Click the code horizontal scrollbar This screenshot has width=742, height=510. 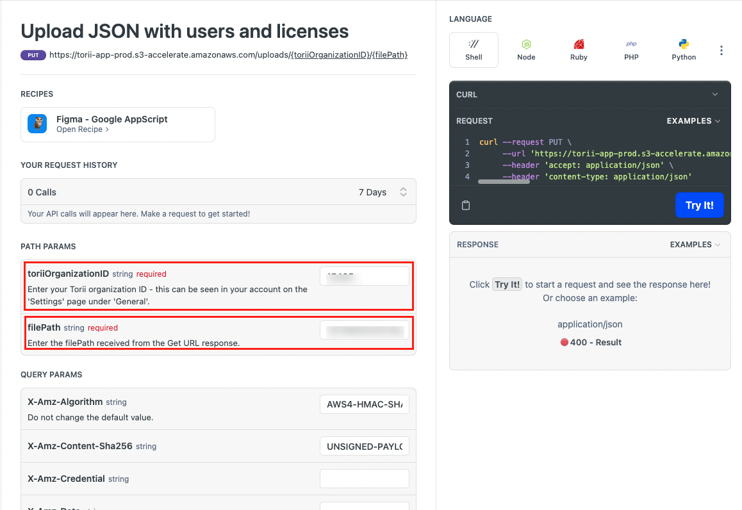(504, 181)
